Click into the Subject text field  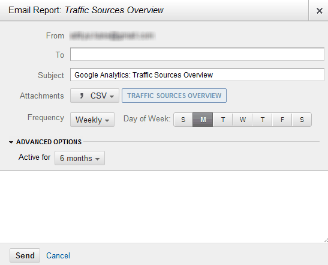197,75
